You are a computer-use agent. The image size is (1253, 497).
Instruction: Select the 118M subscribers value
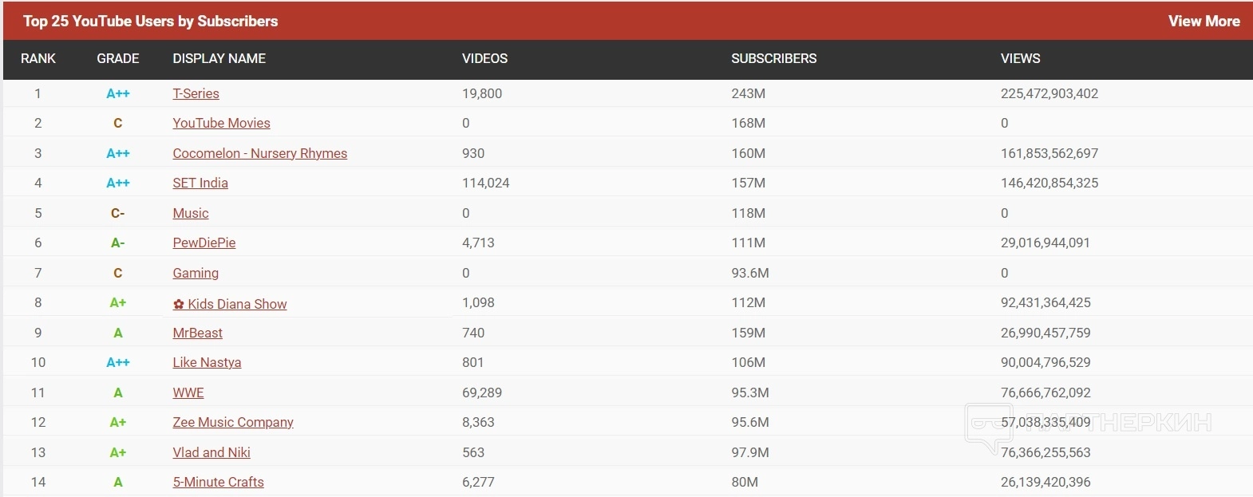748,213
